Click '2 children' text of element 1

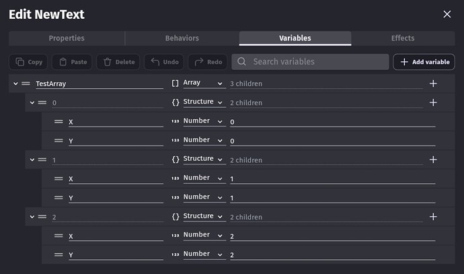pos(246,160)
